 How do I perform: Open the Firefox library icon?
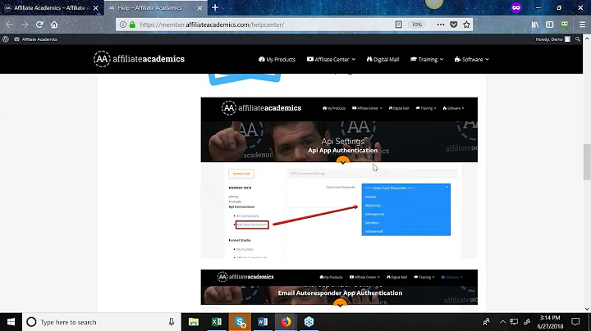(x=535, y=25)
